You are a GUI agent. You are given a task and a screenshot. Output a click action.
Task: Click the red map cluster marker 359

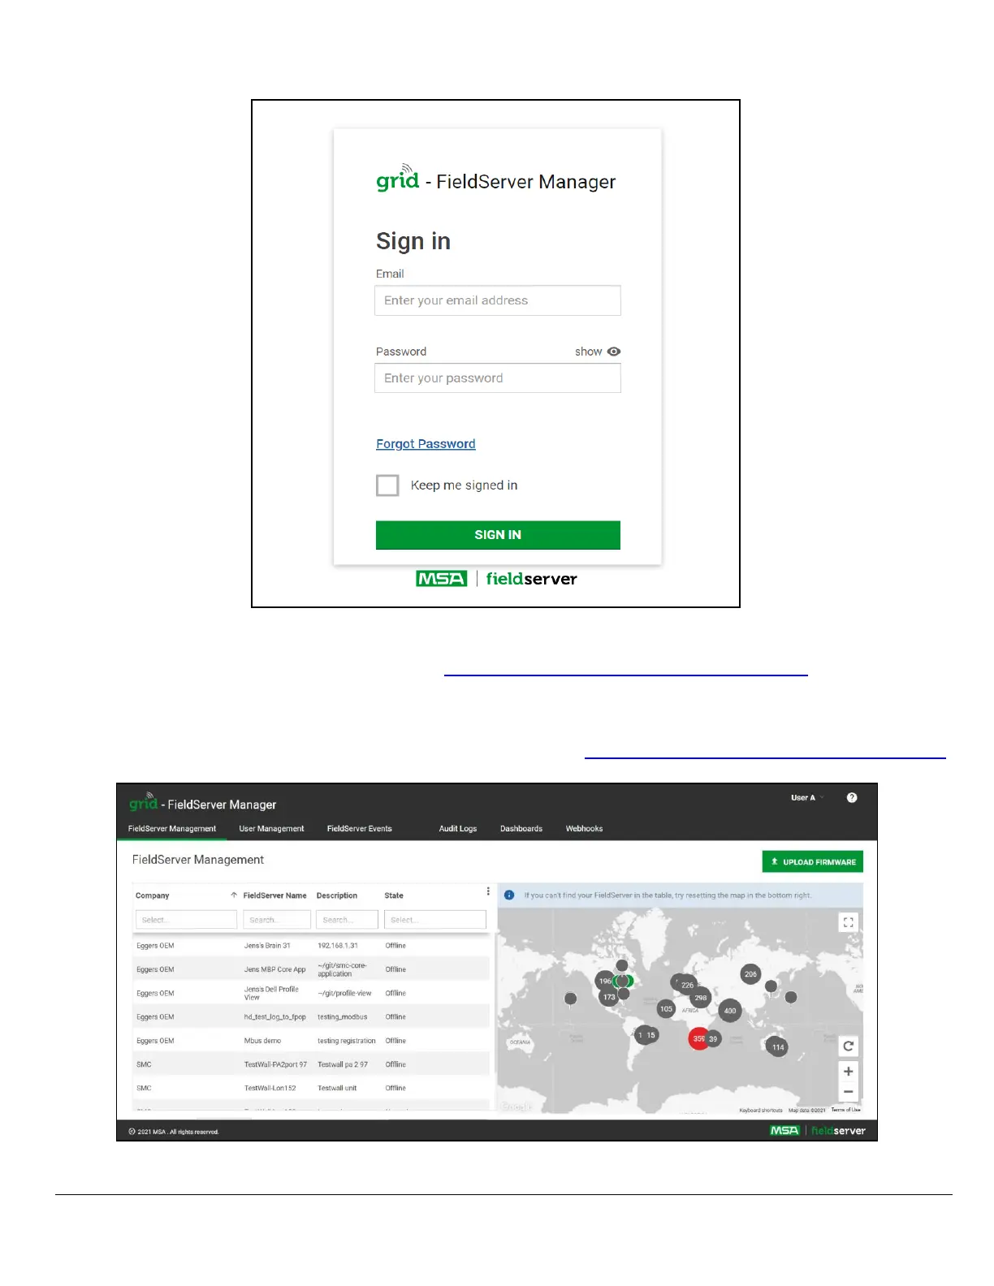pyautogui.click(x=698, y=1039)
